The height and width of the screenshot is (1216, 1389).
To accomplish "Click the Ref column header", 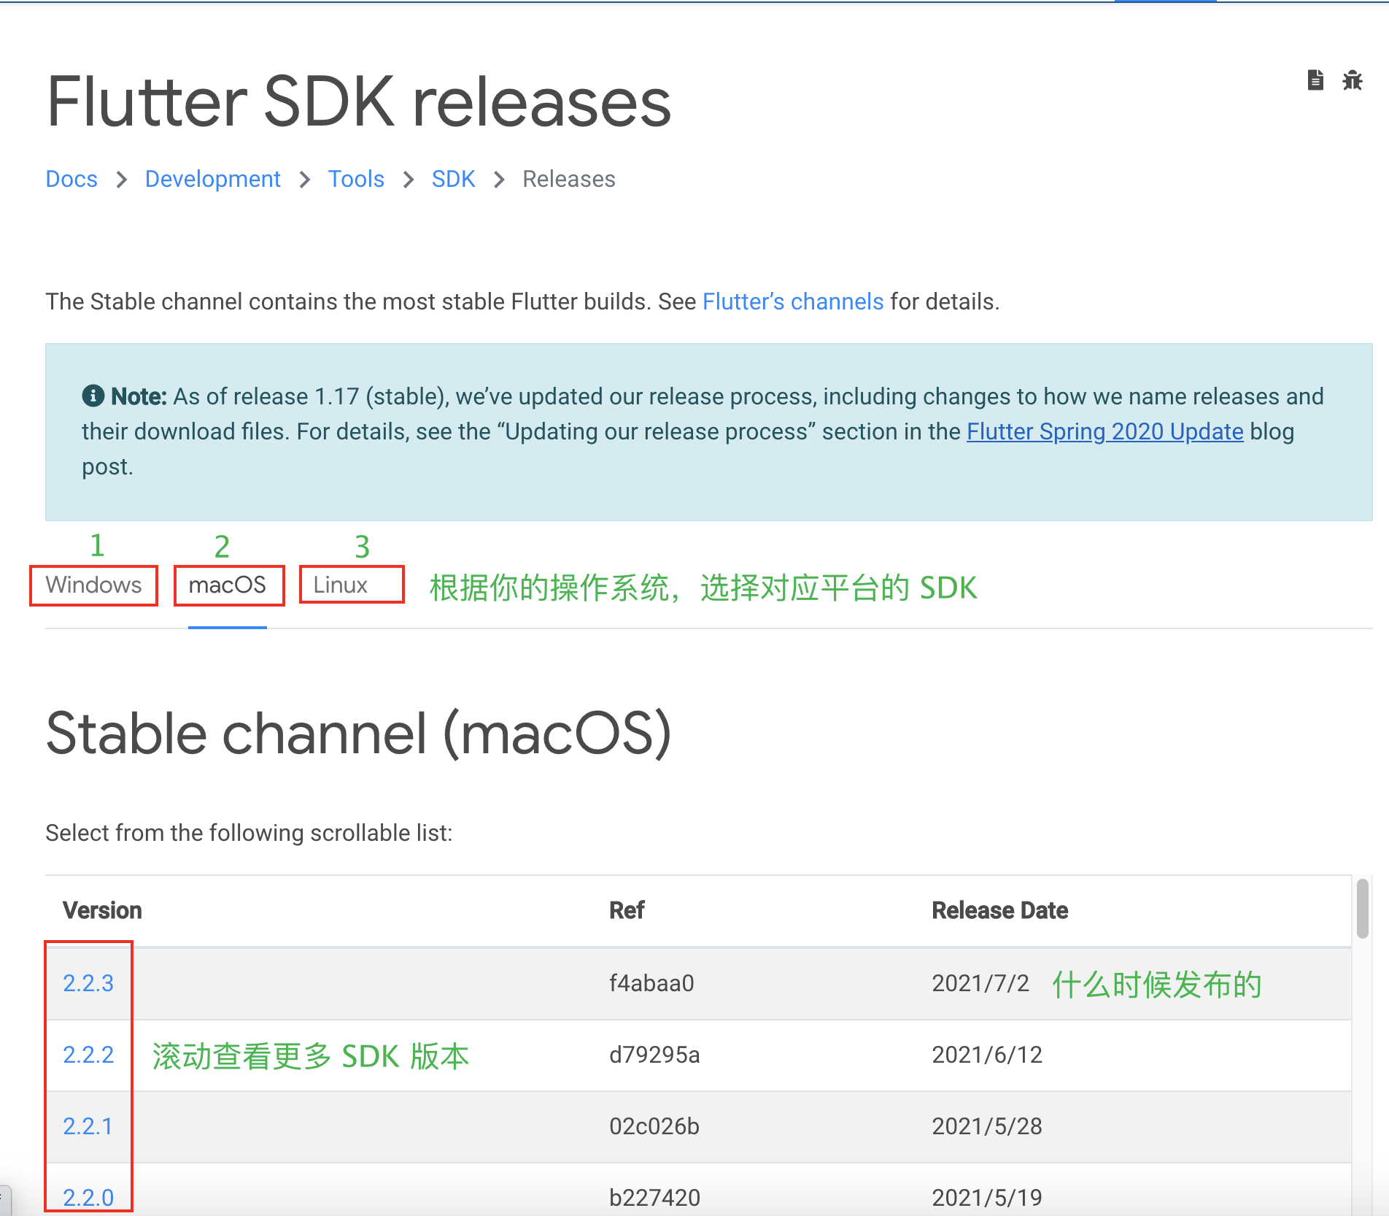I will (x=627, y=910).
